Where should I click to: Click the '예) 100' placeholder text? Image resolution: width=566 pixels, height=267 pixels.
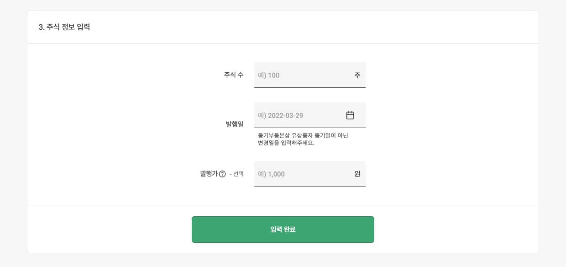click(x=269, y=75)
